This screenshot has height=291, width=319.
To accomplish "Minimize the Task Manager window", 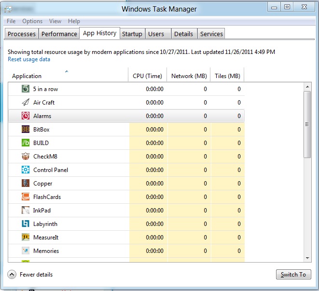I will 274,7.
